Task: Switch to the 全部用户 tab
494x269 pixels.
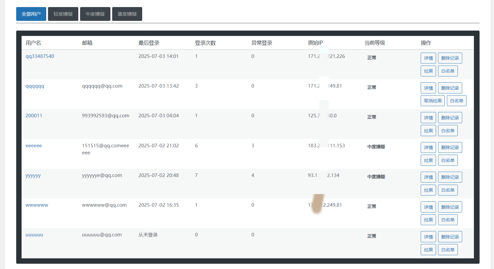Action: pyautogui.click(x=31, y=14)
